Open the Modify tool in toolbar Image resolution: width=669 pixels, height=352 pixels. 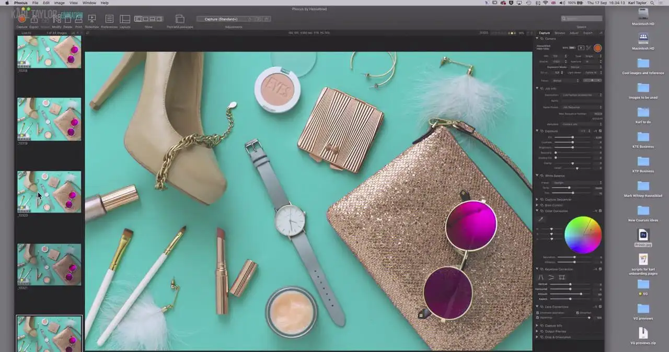56,19
